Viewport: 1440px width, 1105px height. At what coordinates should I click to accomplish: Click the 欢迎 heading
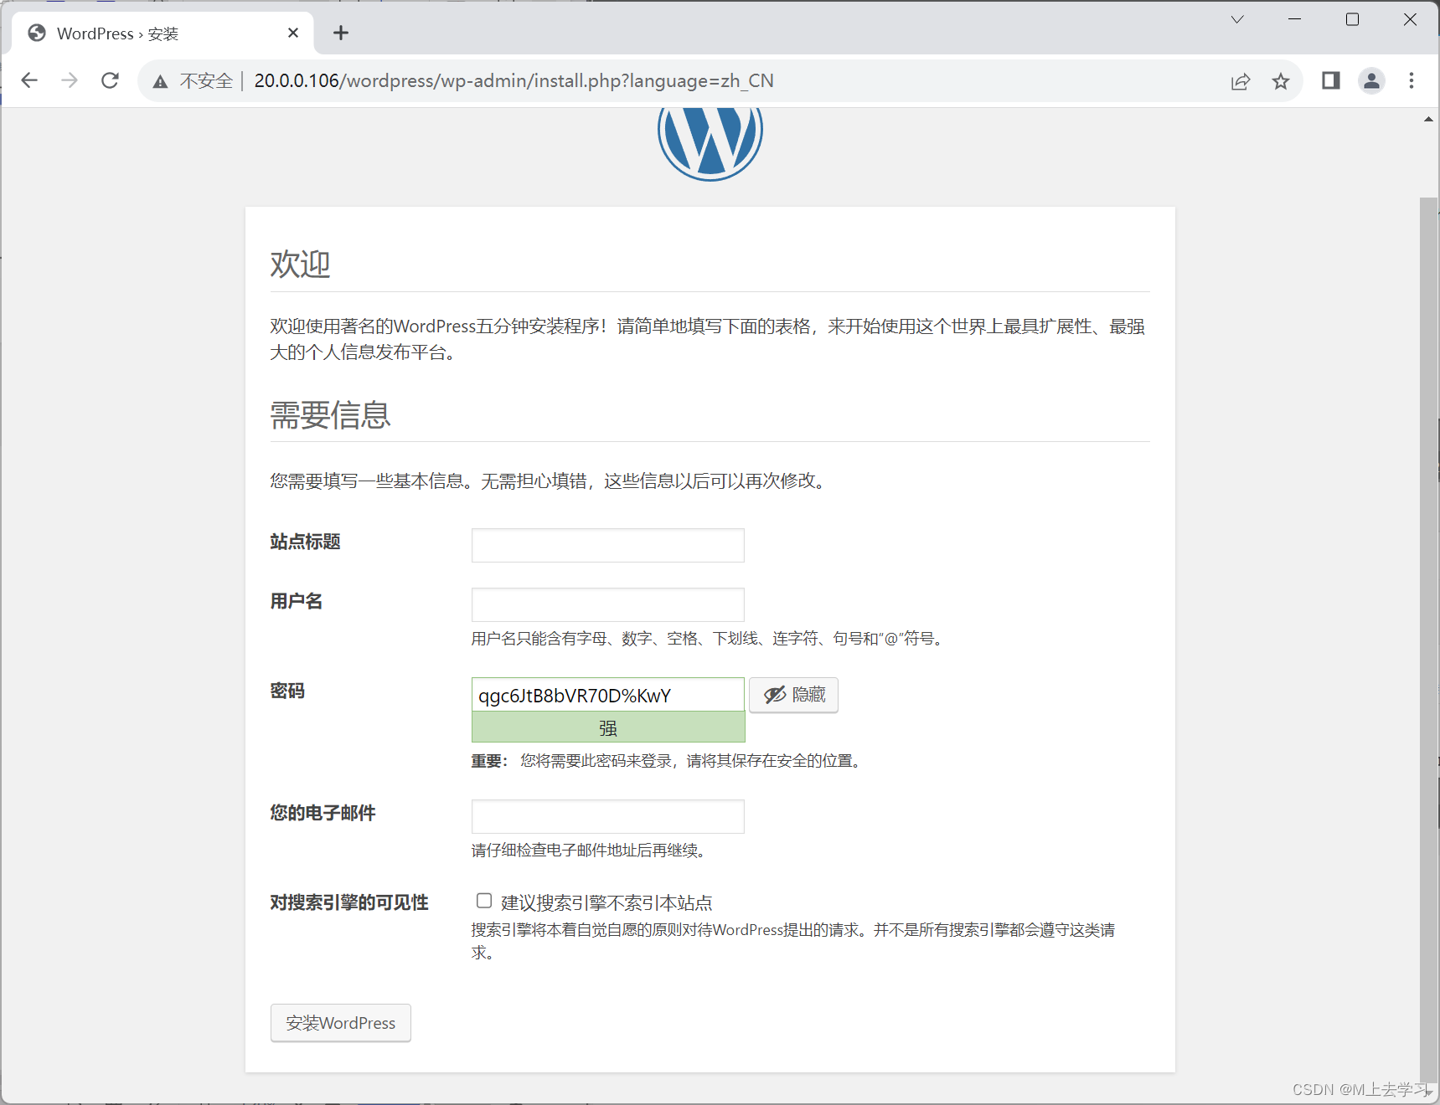pyautogui.click(x=300, y=264)
